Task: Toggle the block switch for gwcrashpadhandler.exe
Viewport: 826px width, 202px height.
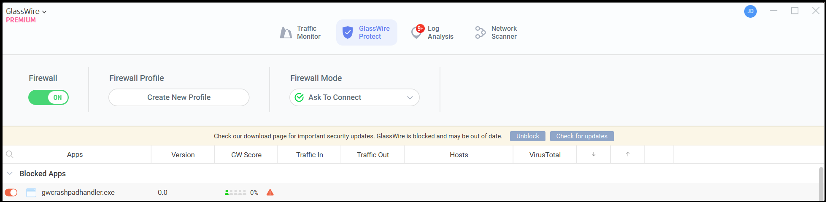Action: click(x=11, y=193)
